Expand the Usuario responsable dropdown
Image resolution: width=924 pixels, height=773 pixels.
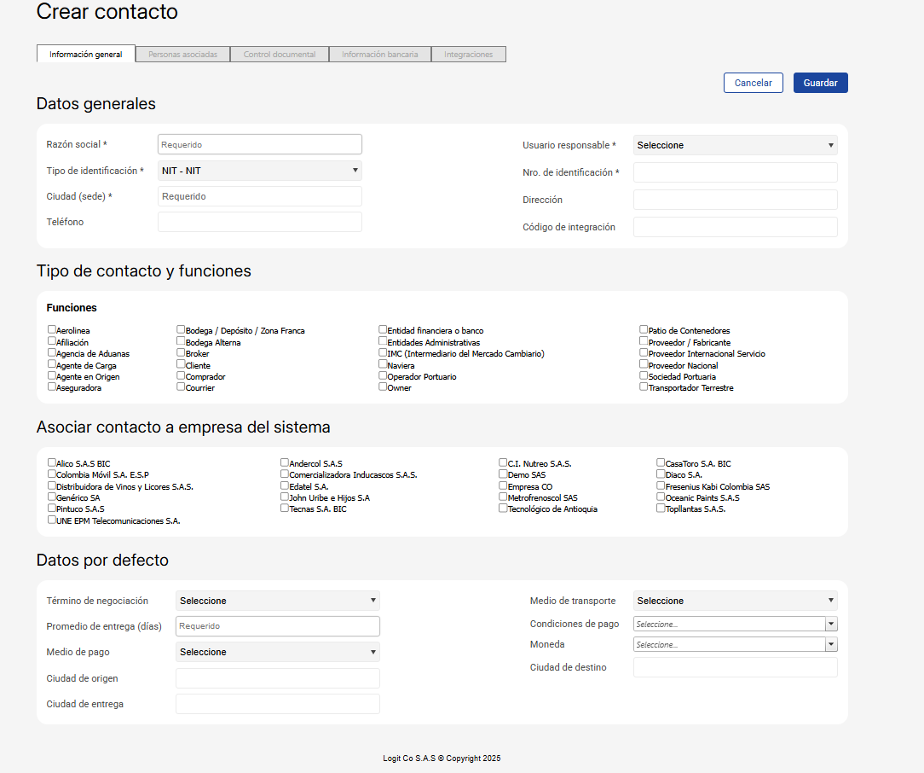click(x=735, y=145)
